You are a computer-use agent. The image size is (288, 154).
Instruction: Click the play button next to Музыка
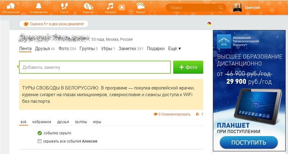(x=122, y=8)
